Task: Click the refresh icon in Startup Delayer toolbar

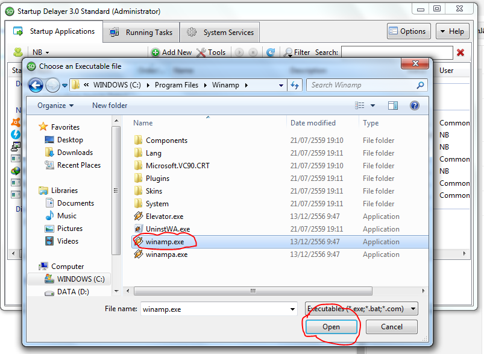Action: pyautogui.click(x=271, y=52)
